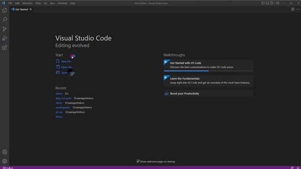This screenshot has width=301, height=169.
Task: Open the Search view in activity bar
Action: (5, 20)
